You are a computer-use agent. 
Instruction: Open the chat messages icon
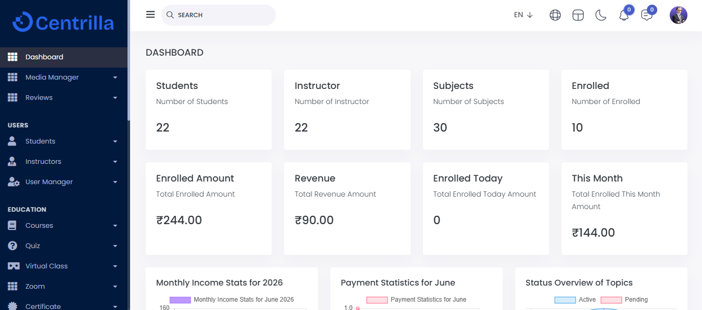647,15
